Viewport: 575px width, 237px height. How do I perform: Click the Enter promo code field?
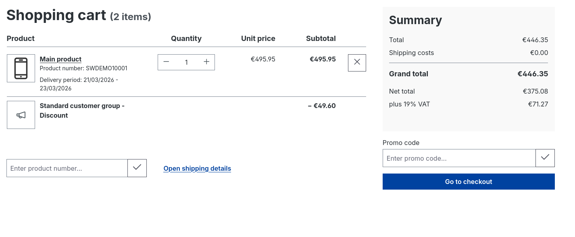459,158
